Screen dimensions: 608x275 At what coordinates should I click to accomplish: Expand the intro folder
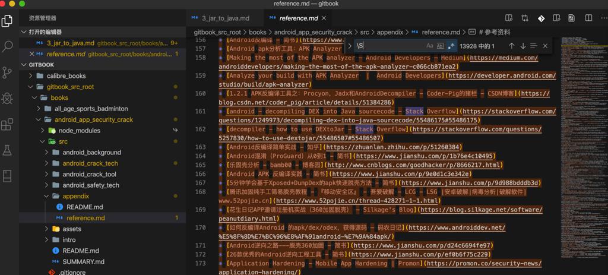[46, 240]
